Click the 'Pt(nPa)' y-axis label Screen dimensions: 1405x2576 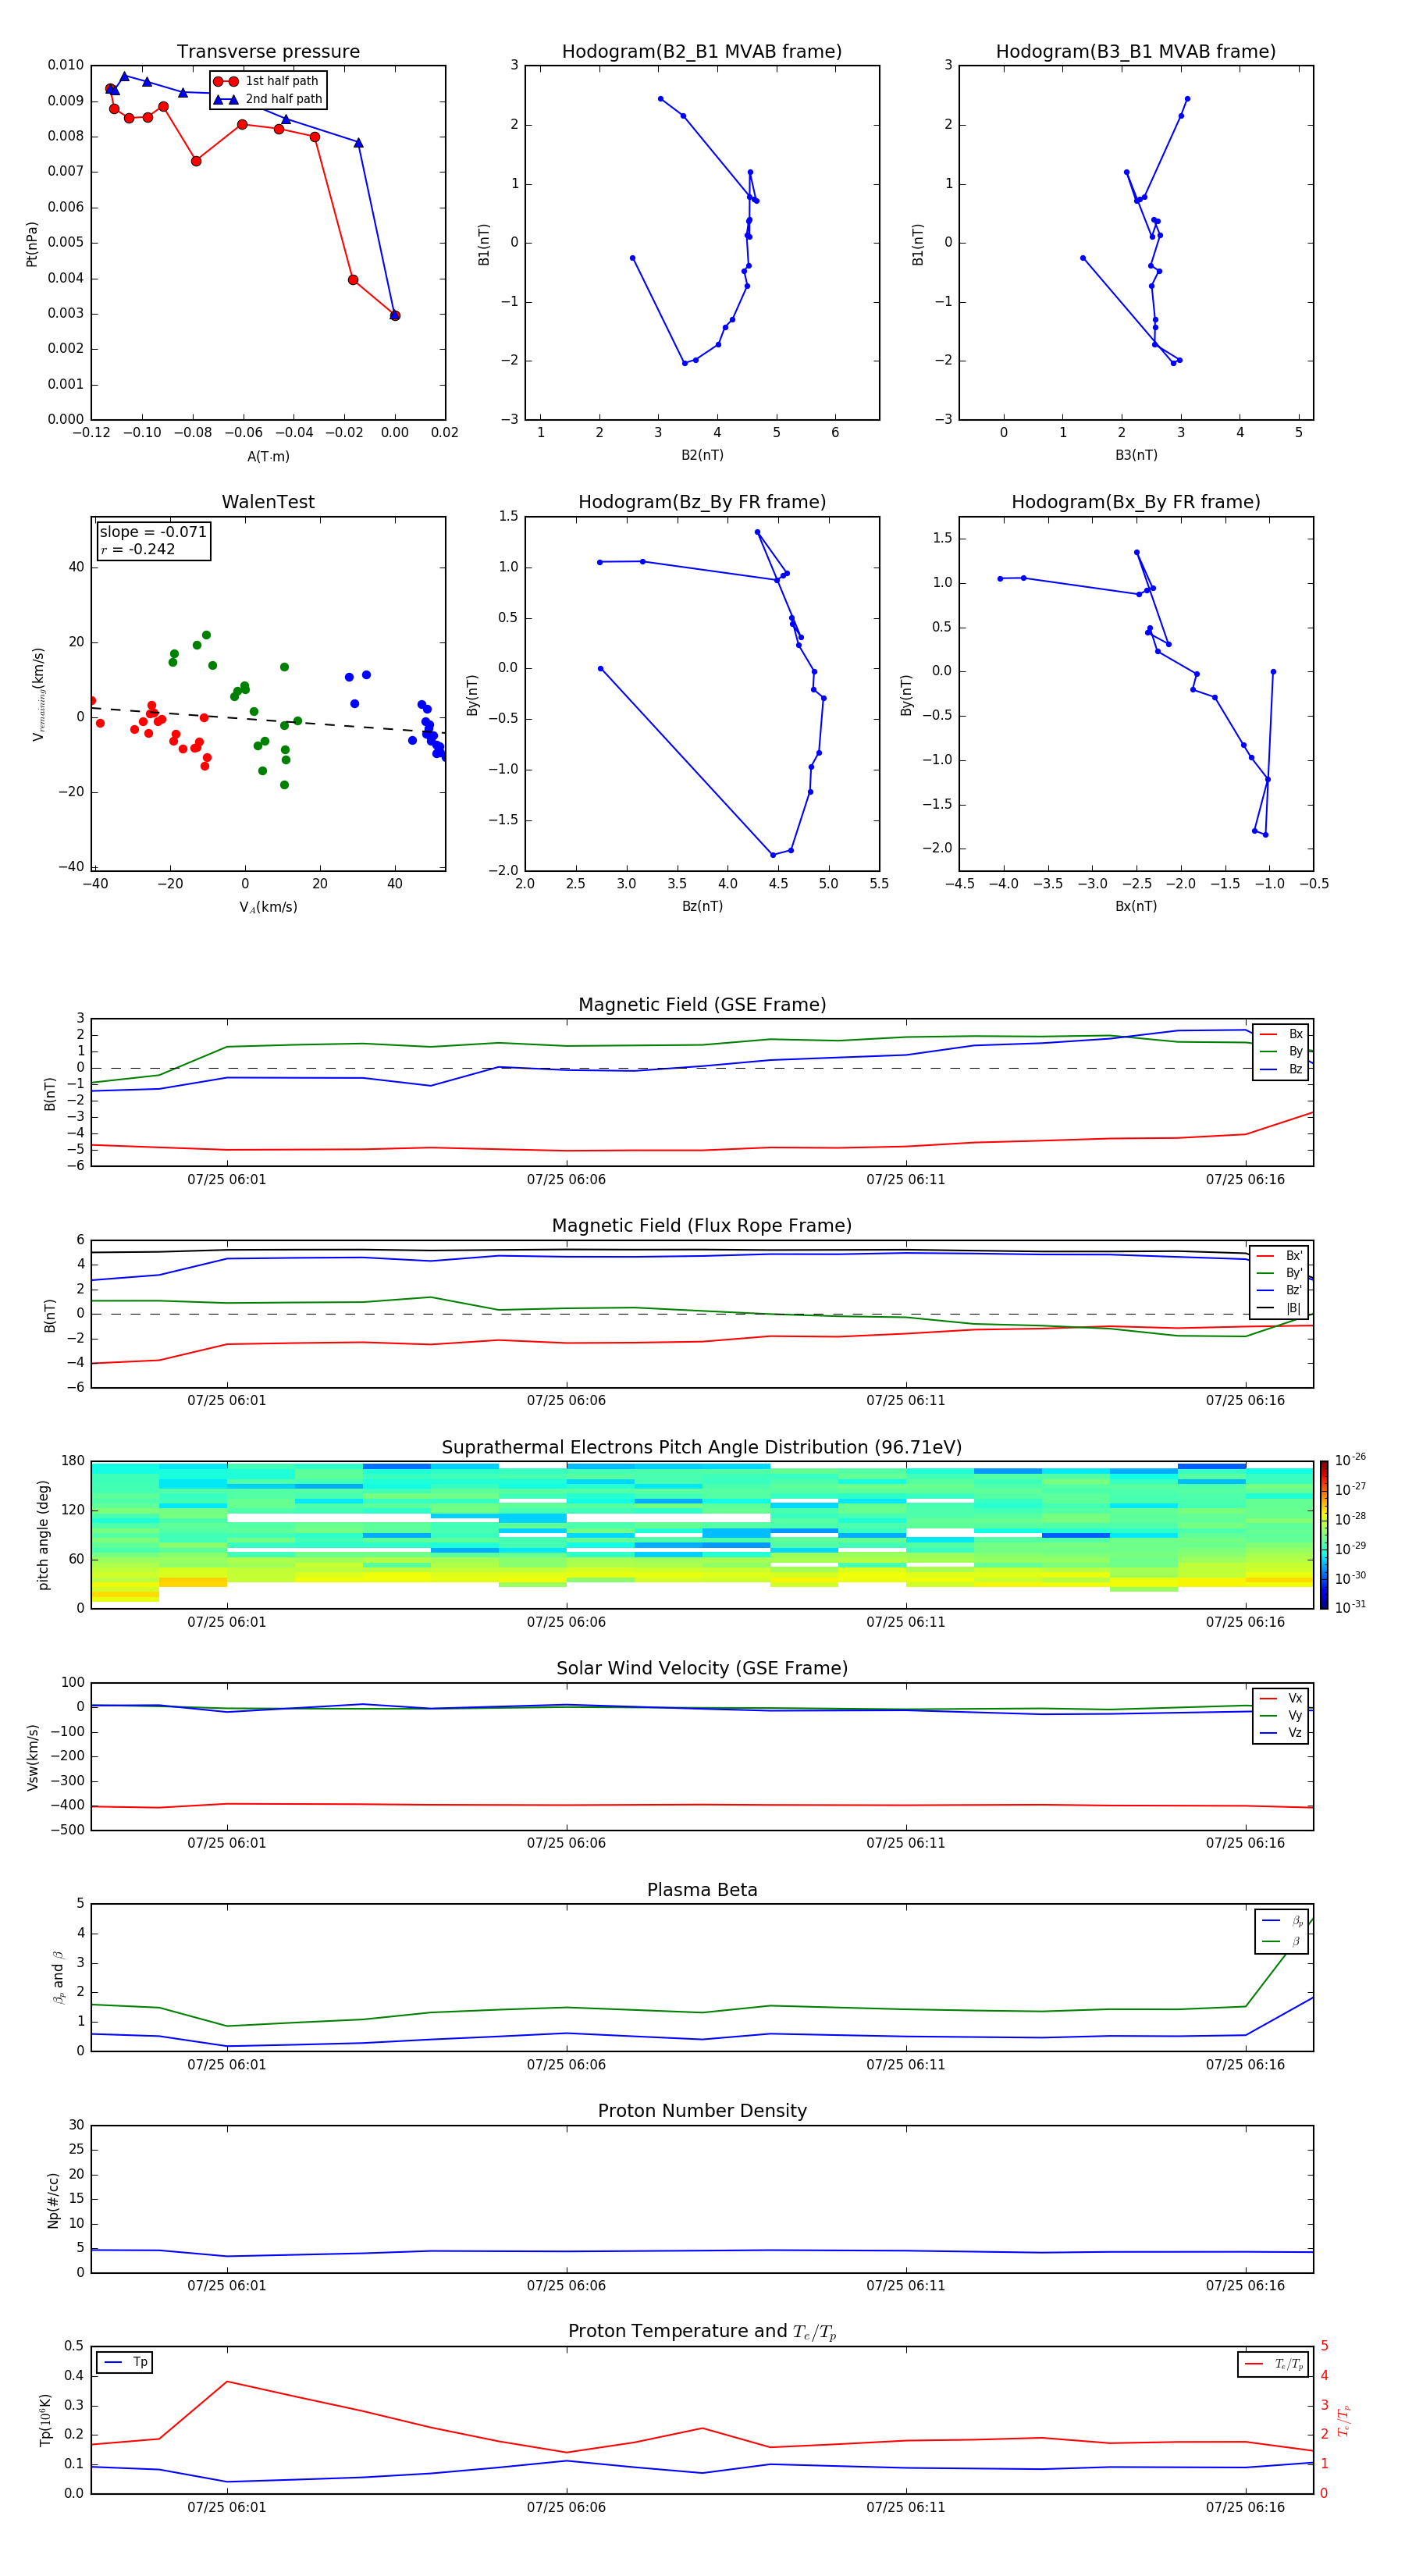coord(32,243)
